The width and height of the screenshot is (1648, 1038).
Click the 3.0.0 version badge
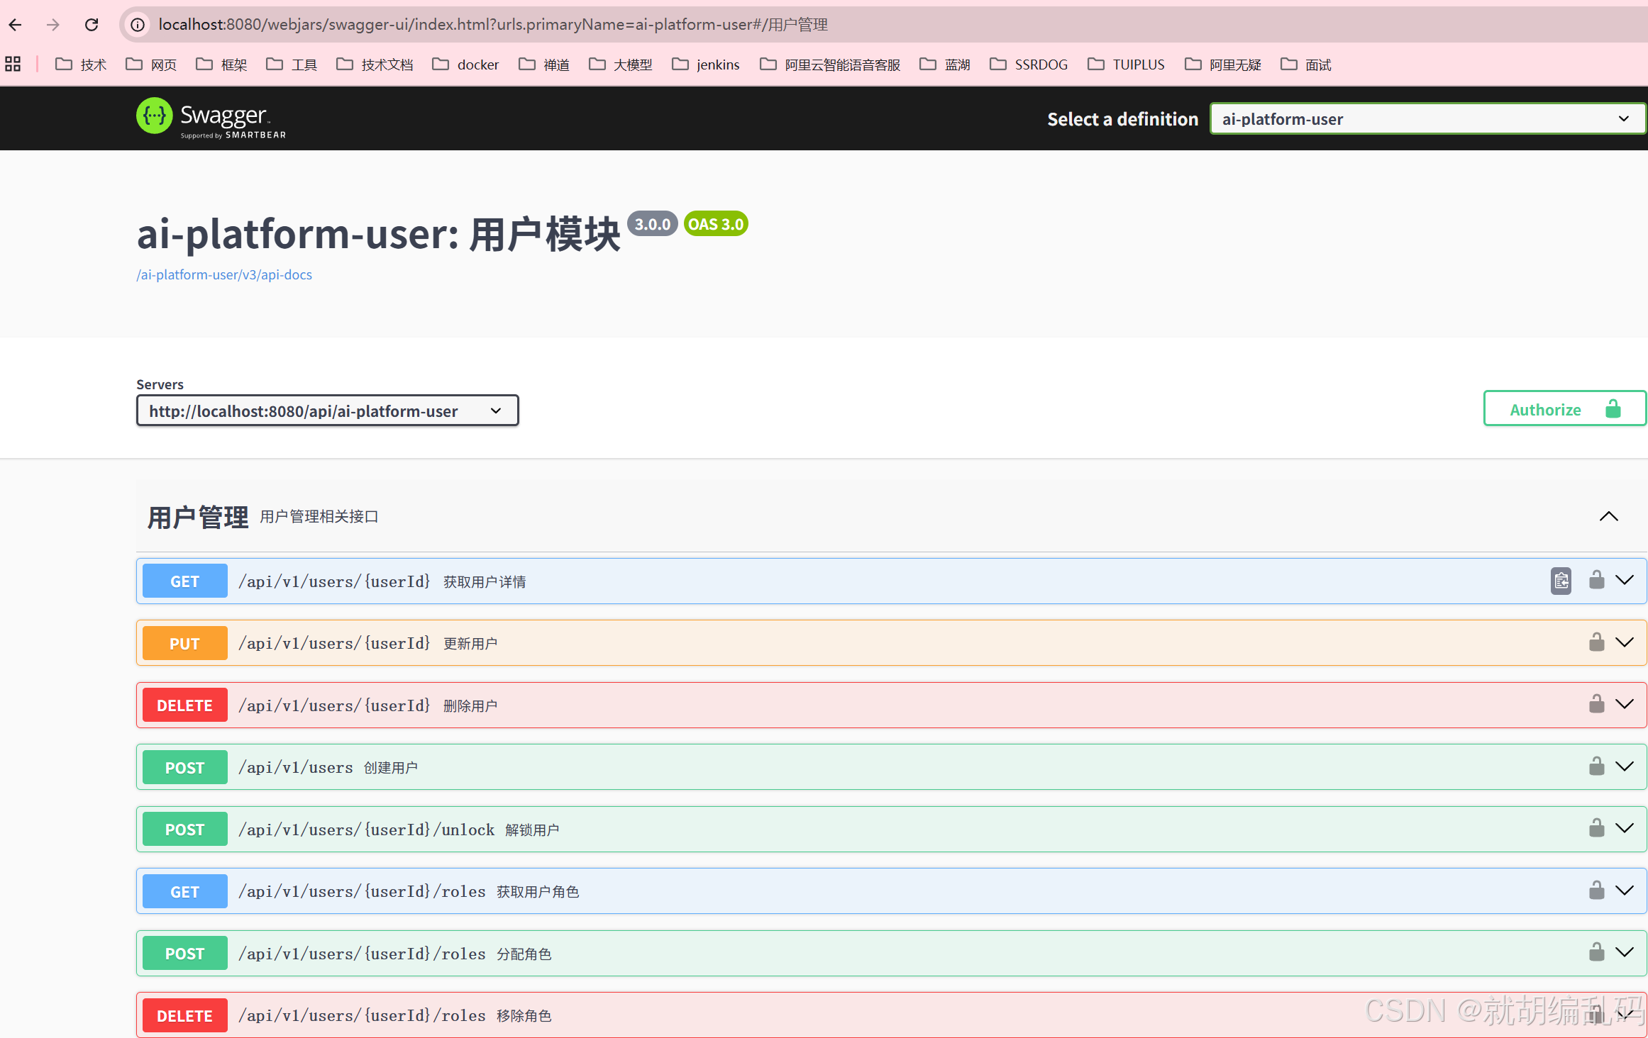point(652,224)
